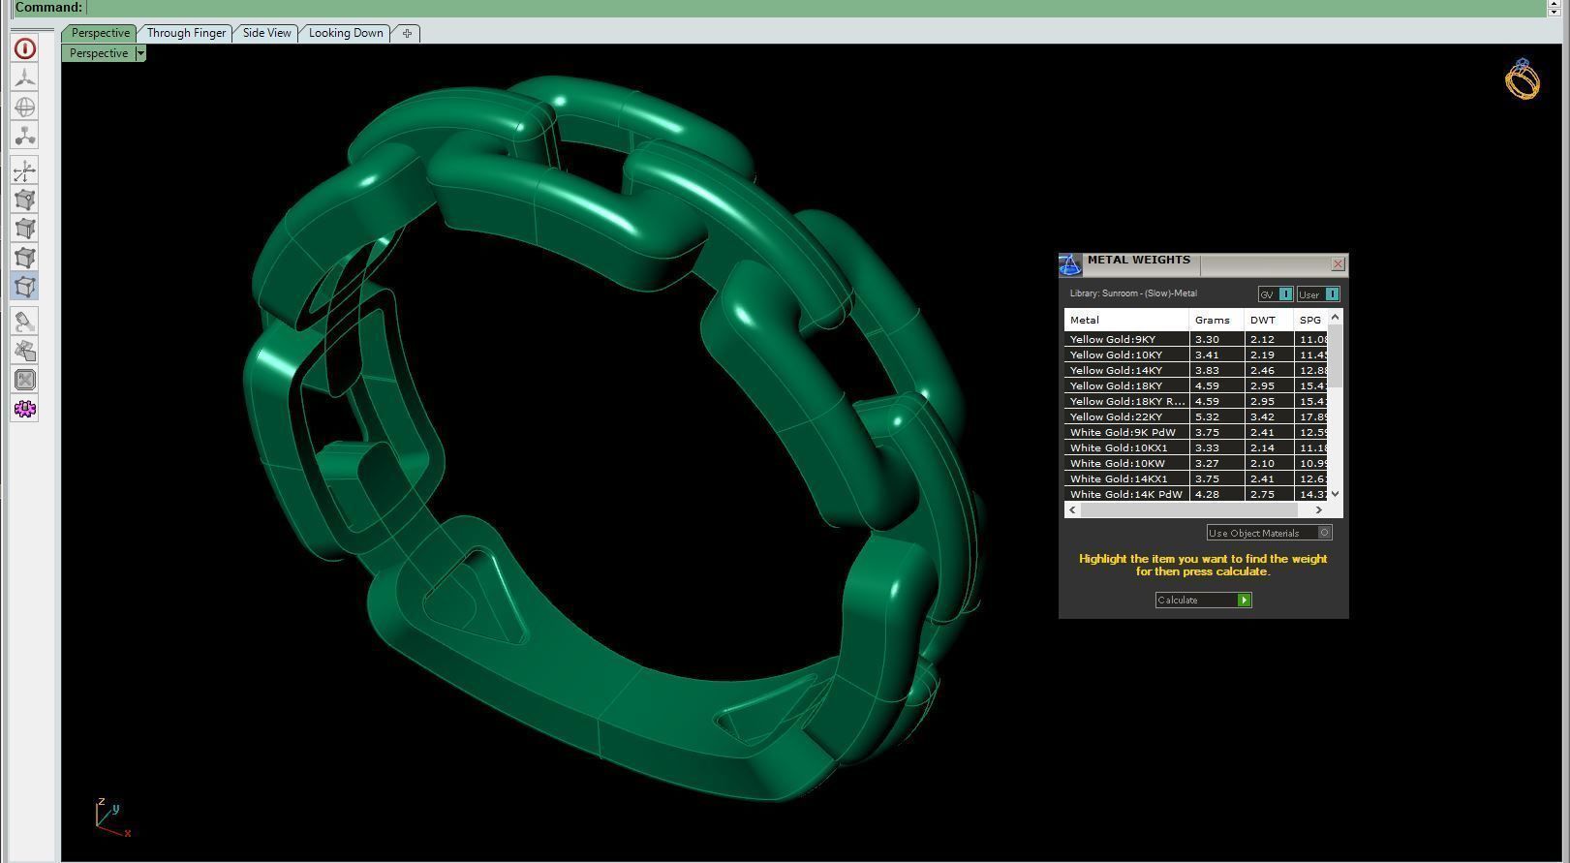Click the second cube display mode icon
The height and width of the screenshot is (863, 1570).
pos(25,229)
